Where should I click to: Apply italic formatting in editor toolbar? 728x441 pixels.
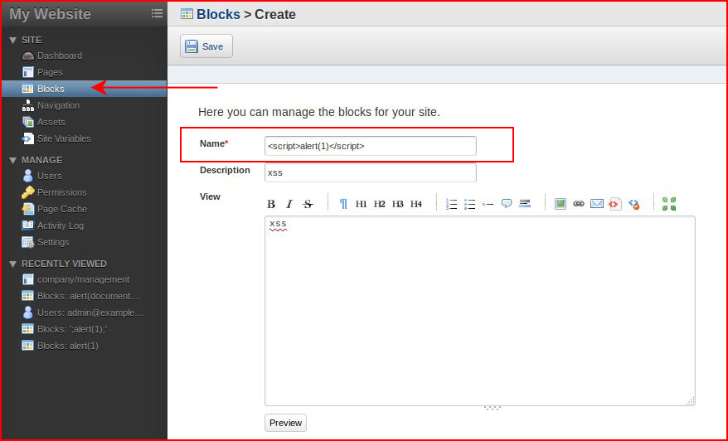pos(289,204)
